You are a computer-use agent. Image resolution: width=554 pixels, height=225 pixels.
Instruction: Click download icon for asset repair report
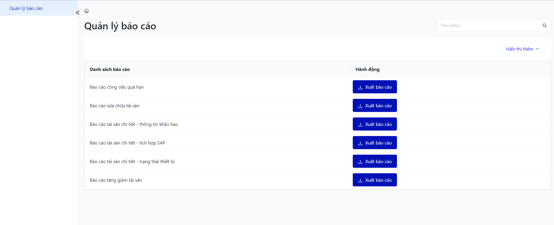[x=360, y=106]
